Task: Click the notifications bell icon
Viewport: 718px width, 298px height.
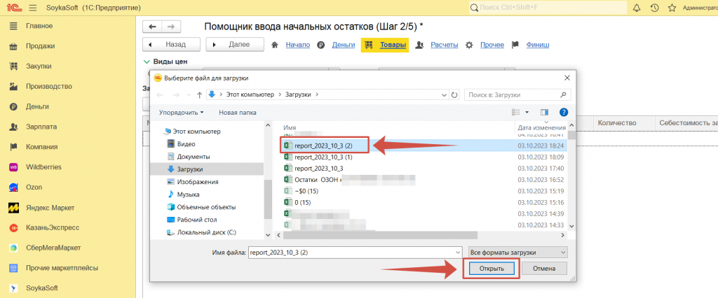Action: coord(637,8)
